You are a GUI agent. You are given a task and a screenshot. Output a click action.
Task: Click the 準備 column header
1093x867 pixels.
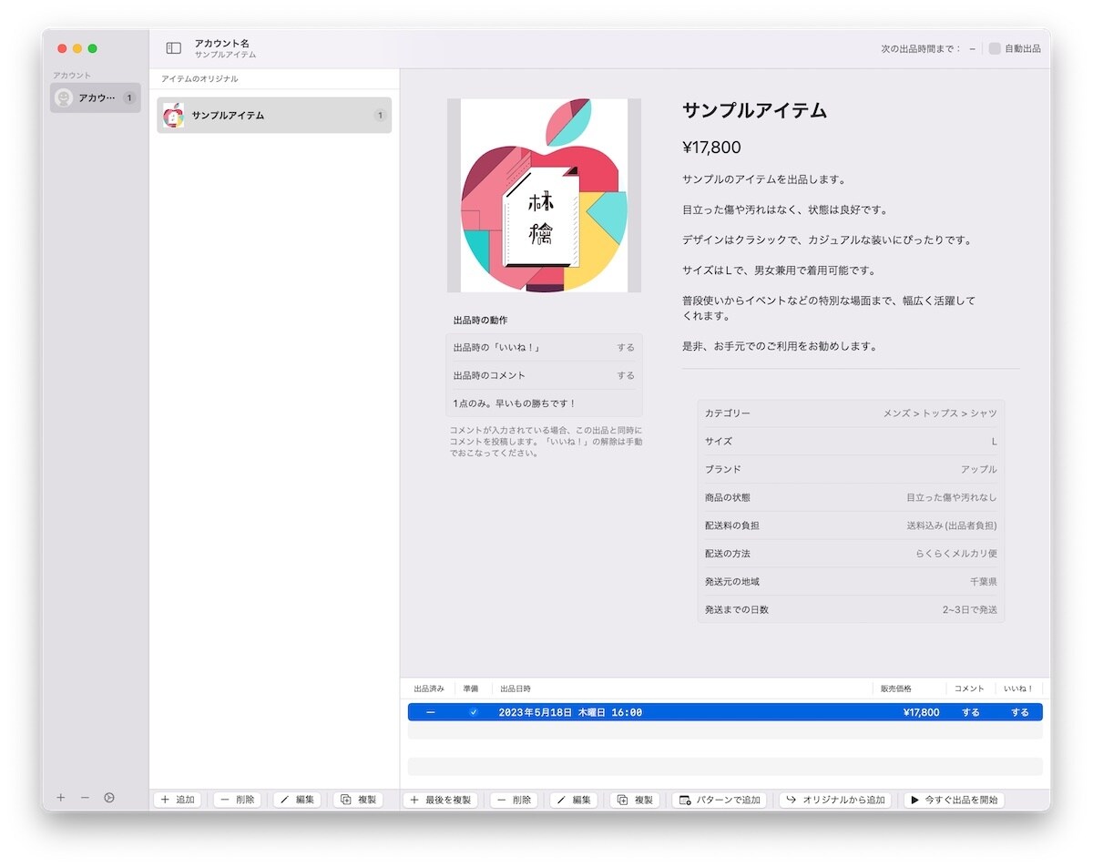[470, 688]
